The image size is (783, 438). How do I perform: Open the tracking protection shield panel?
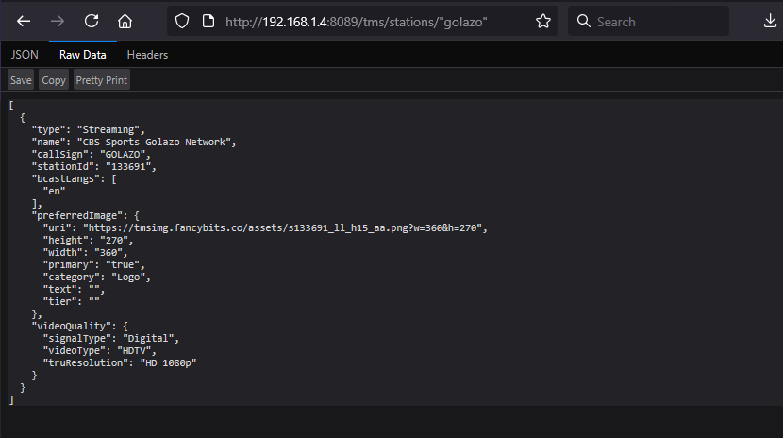coord(183,21)
